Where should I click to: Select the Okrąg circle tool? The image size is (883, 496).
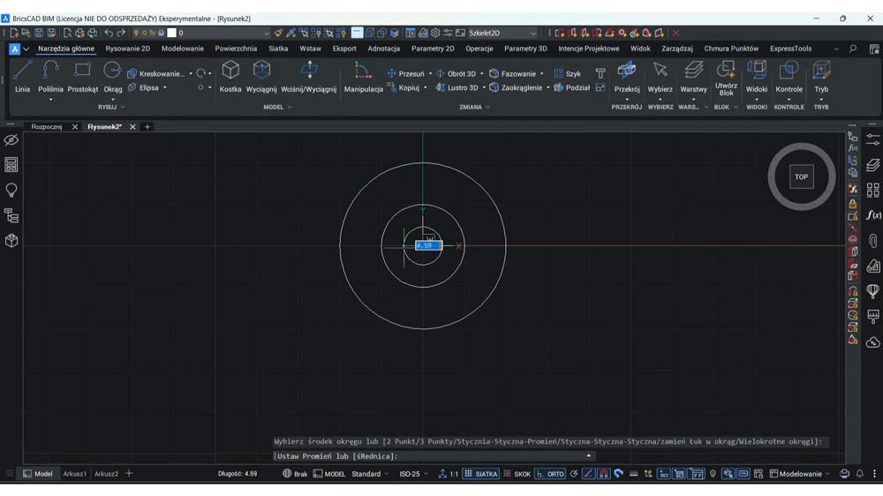tap(113, 77)
